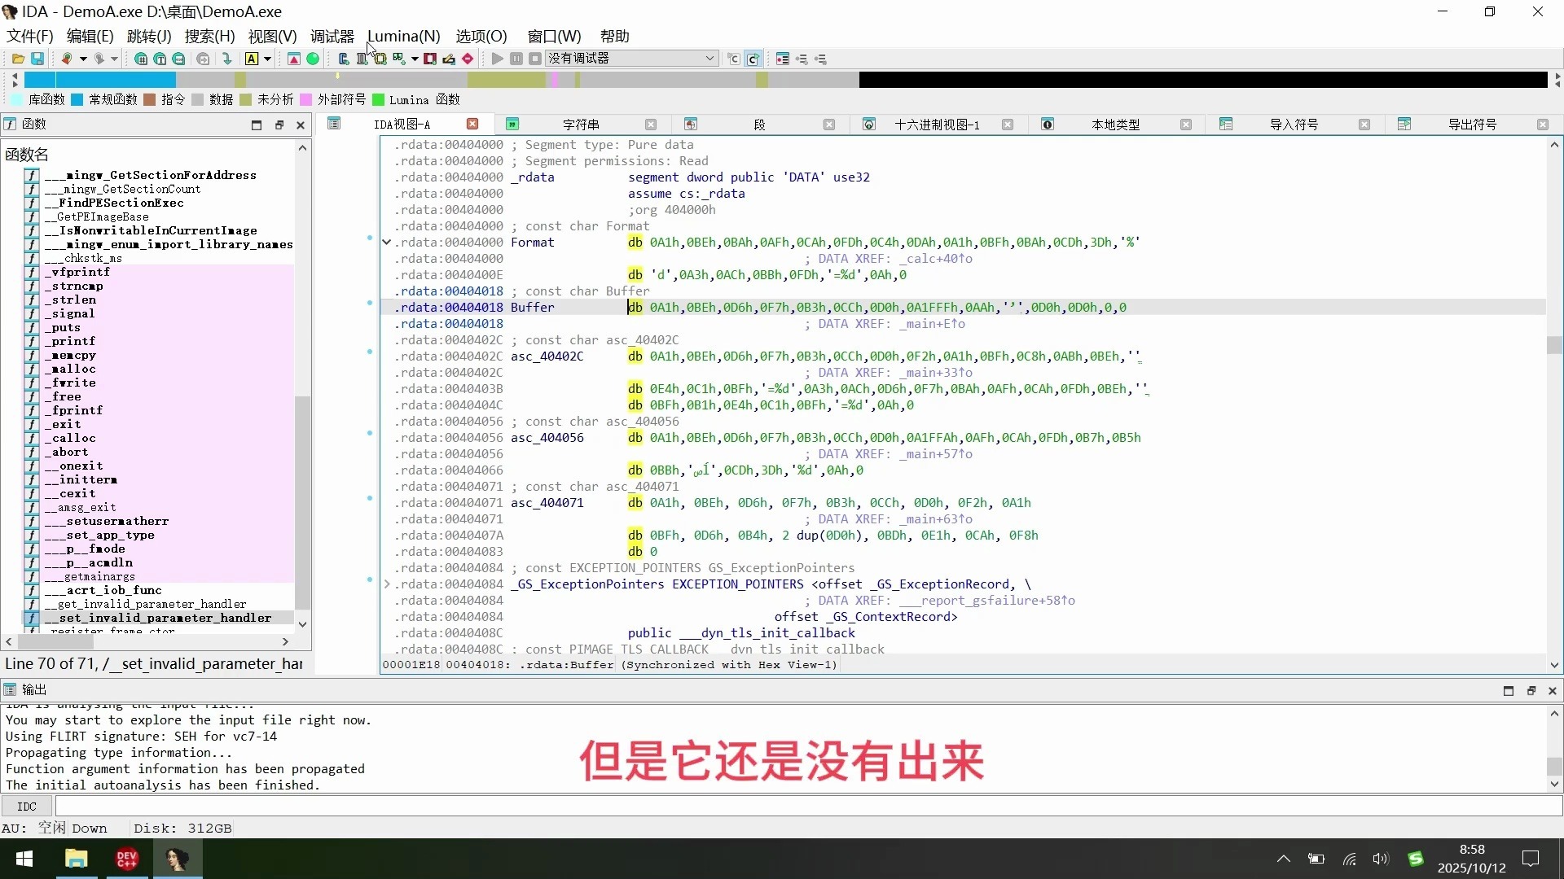Open Dev C++ from the Windows taskbar
This screenshot has height=879, width=1564.
click(126, 859)
